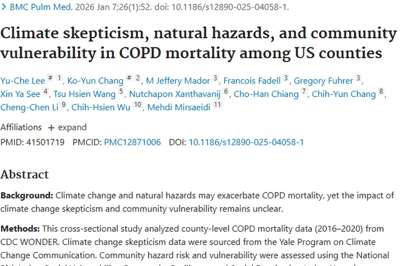400x266 pixels.
Task: Click affiliation superscript 6 beside Xanthavanij
Action: [226, 93]
